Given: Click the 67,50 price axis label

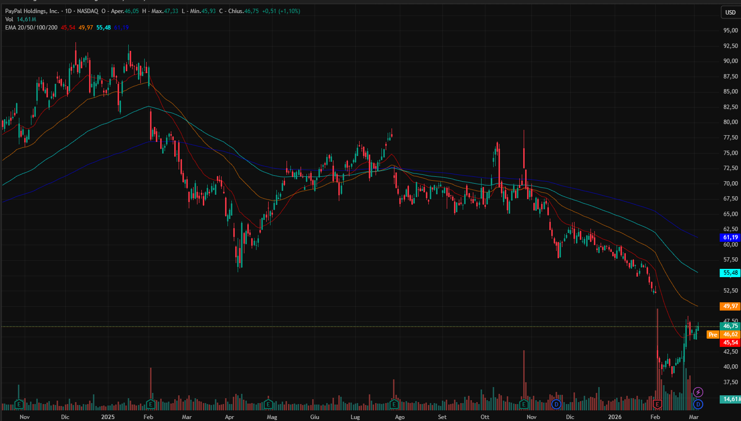Looking at the screenshot, I should 730,199.
